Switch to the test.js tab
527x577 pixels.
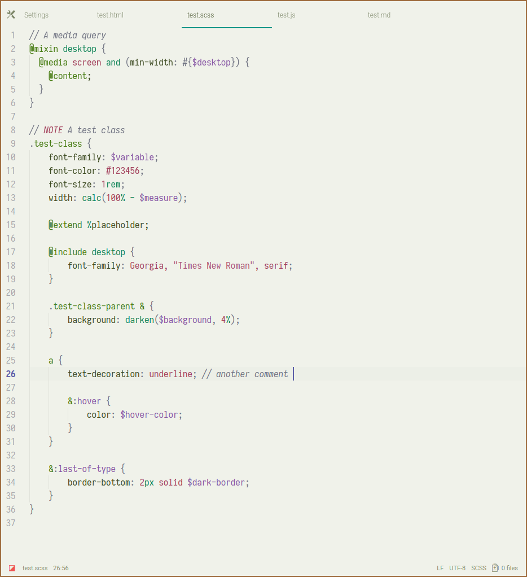coord(286,15)
